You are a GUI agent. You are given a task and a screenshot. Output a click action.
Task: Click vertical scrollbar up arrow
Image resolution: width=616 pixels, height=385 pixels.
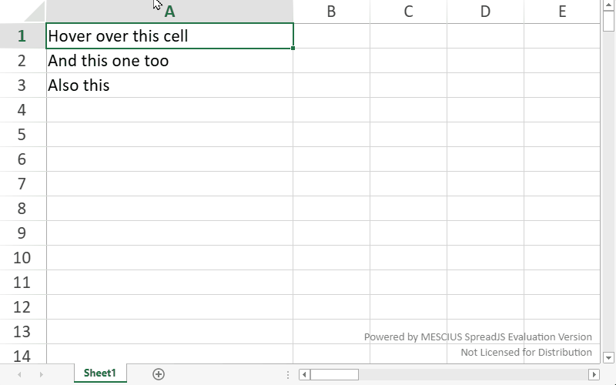[608, 6]
